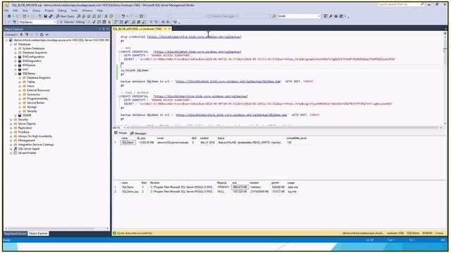
Task: Switch to the Messages tab
Action: (138, 134)
